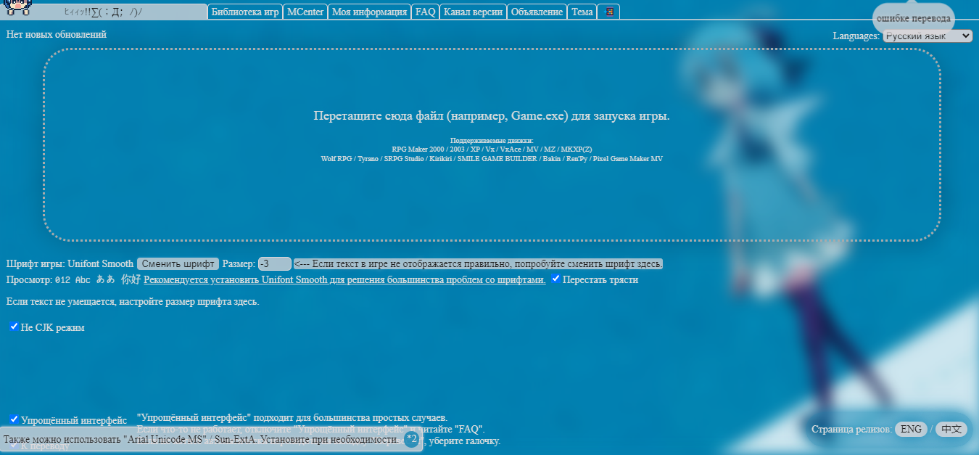The image size is (979, 455).
Task: Click the Сменить шрифт button
Action: 178,263
